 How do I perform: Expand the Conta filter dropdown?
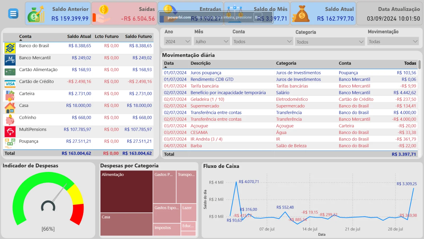coord(262,41)
